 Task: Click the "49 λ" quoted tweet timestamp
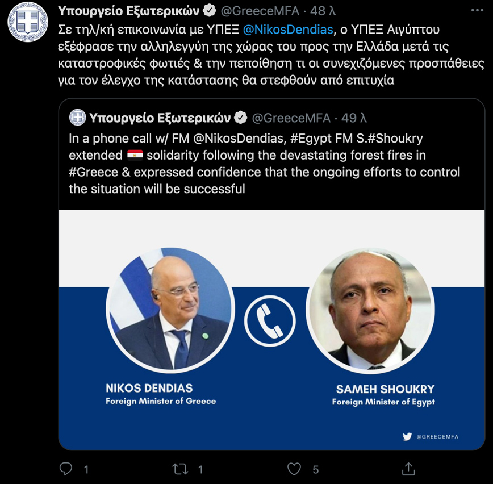click(354, 118)
